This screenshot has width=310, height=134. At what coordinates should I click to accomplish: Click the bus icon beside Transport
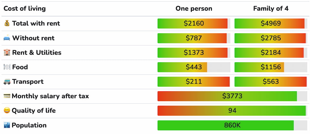point(7,82)
